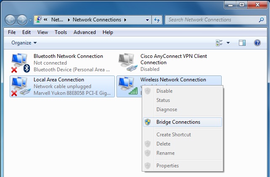Click the change view icon
This screenshot has width=270, height=177.
click(219, 43)
